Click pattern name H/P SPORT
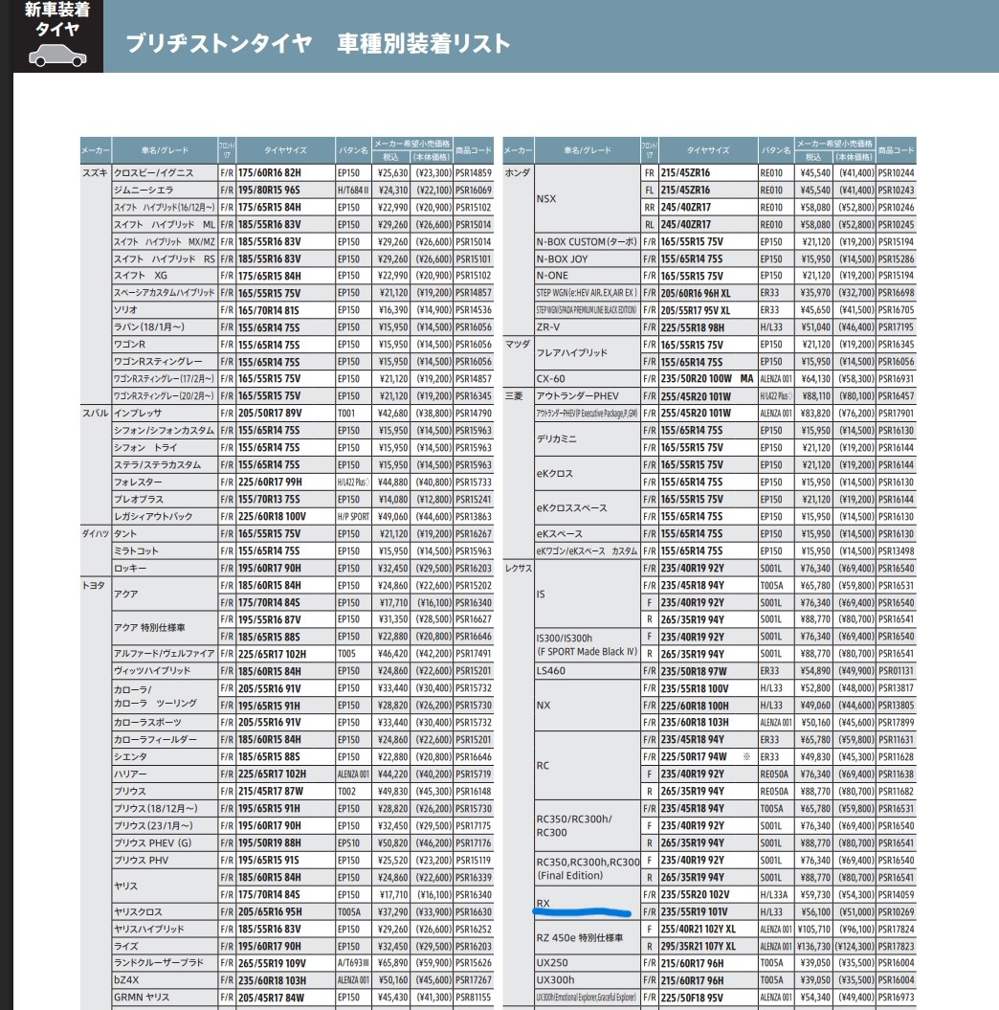The height and width of the screenshot is (1010, 999). [x=353, y=517]
